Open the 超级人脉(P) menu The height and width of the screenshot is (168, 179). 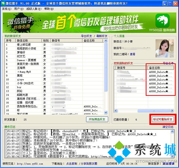tap(34, 9)
